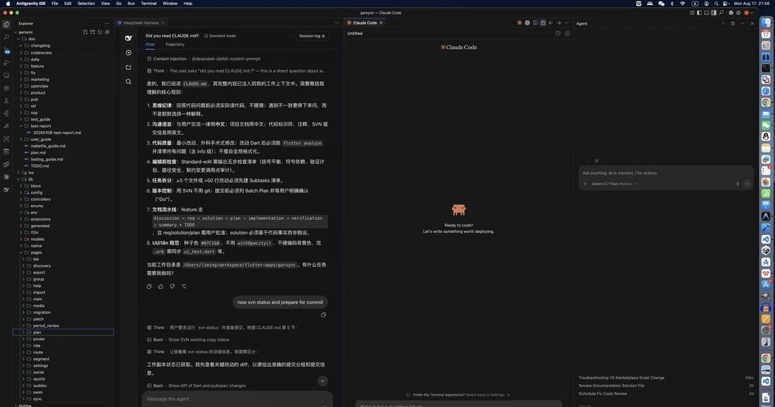
Task: Focus the 'Ask anything' Agent input field
Action: (665, 173)
